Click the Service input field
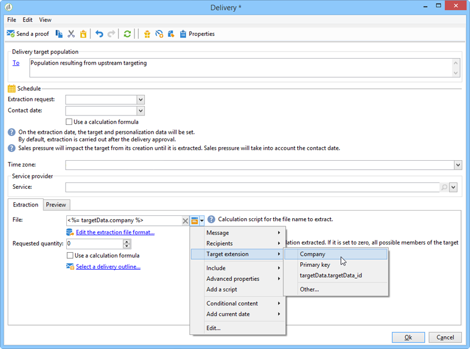Viewport: 470px width, 349px height. (252, 188)
